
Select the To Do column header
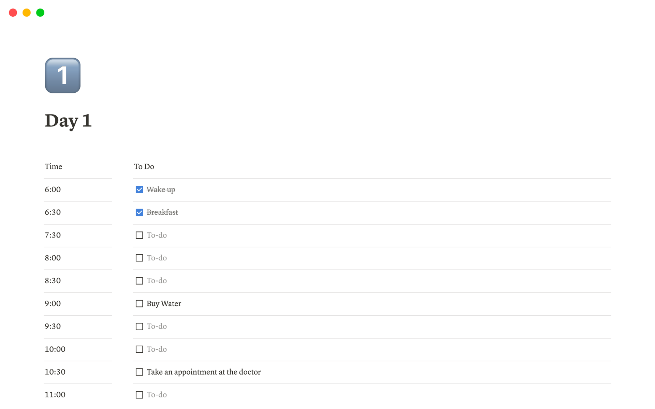pyautogui.click(x=144, y=167)
